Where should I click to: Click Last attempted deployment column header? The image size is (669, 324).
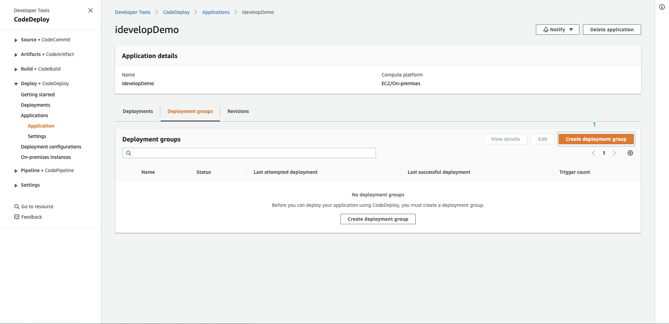[x=285, y=172]
